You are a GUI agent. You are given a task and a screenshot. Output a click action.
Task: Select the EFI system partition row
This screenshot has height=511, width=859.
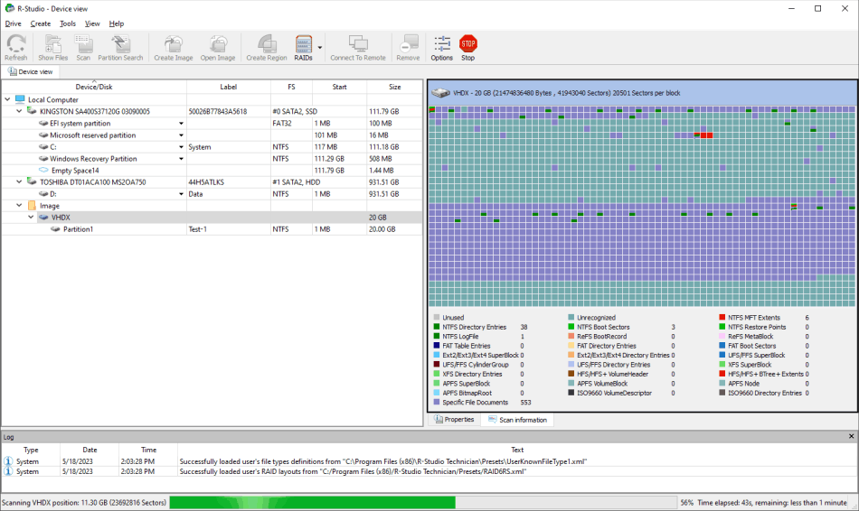tap(212, 123)
